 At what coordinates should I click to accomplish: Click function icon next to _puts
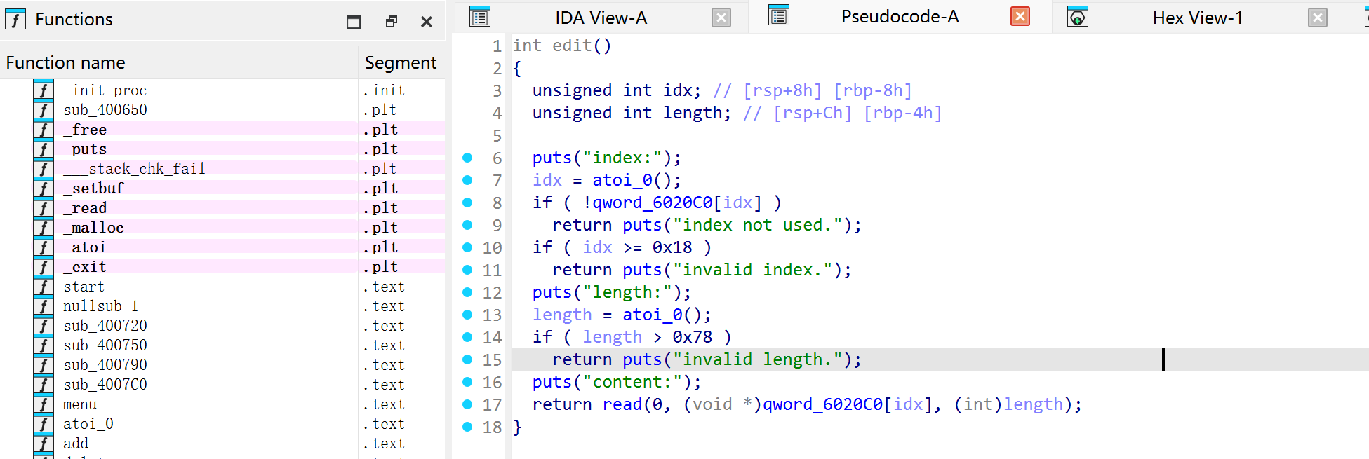[x=44, y=149]
